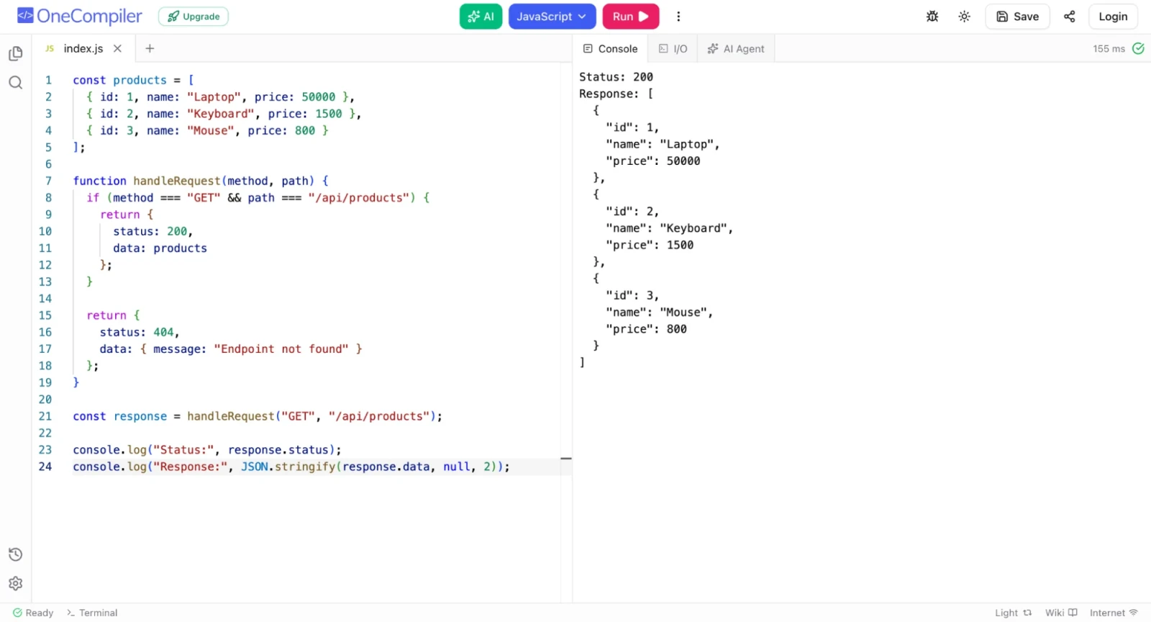Open the Wiki link
Screen dimensions: 1151x622
[x=1061, y=613]
